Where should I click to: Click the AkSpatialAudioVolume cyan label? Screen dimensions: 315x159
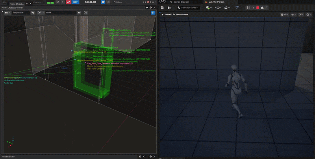tap(14, 80)
